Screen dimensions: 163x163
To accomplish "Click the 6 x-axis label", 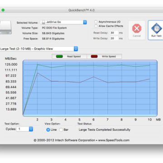I will click(x=93, y=120).
